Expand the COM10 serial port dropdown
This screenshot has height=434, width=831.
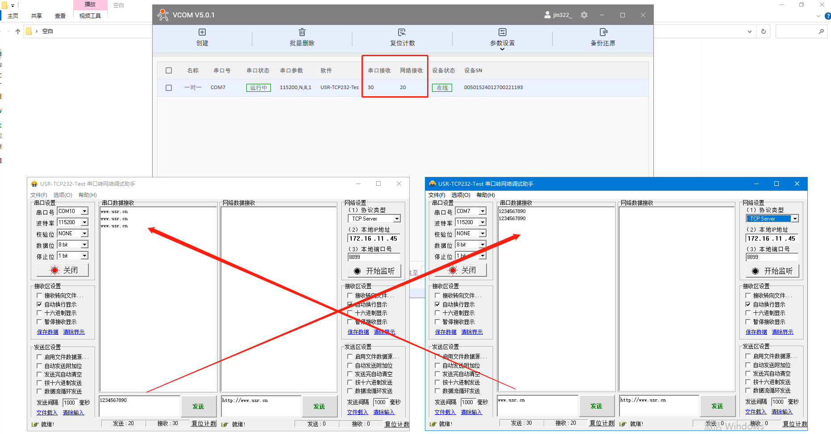click(84, 211)
